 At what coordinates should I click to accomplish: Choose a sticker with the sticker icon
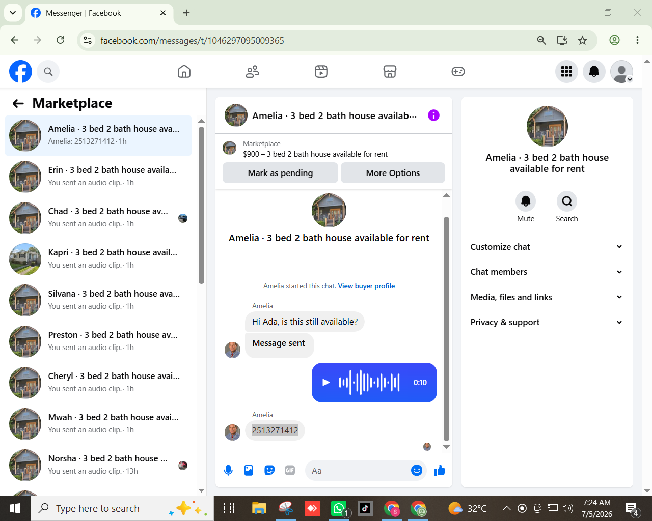(269, 471)
